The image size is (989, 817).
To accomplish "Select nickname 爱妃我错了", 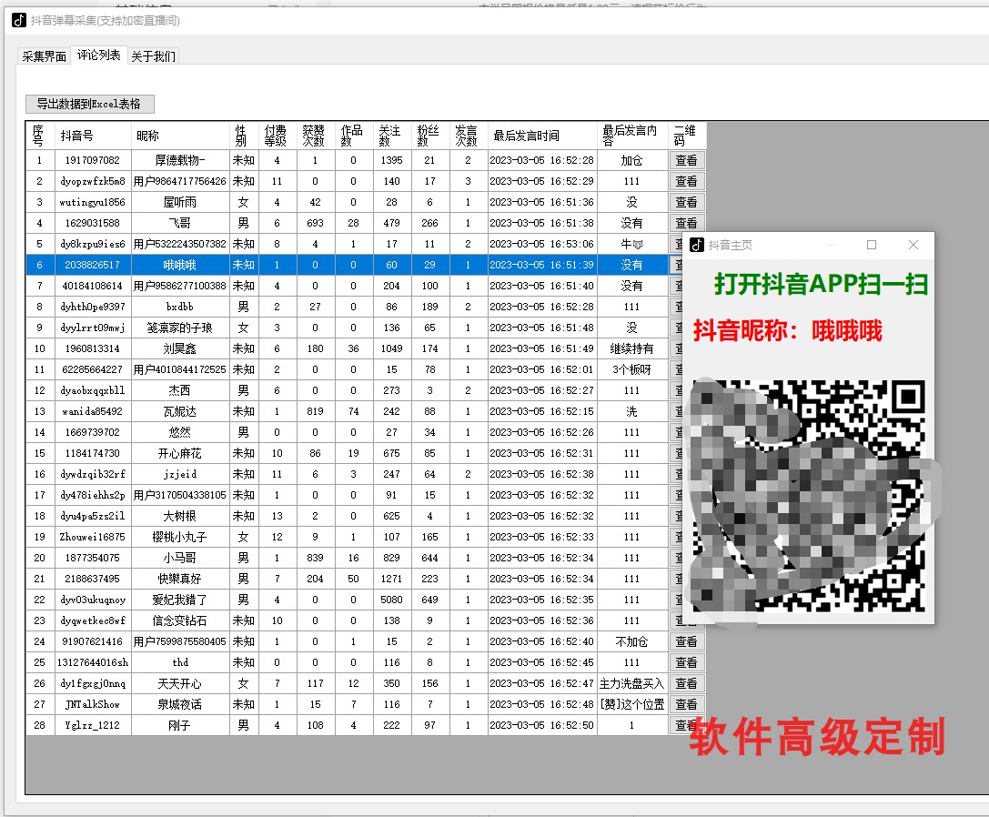I will (180, 600).
